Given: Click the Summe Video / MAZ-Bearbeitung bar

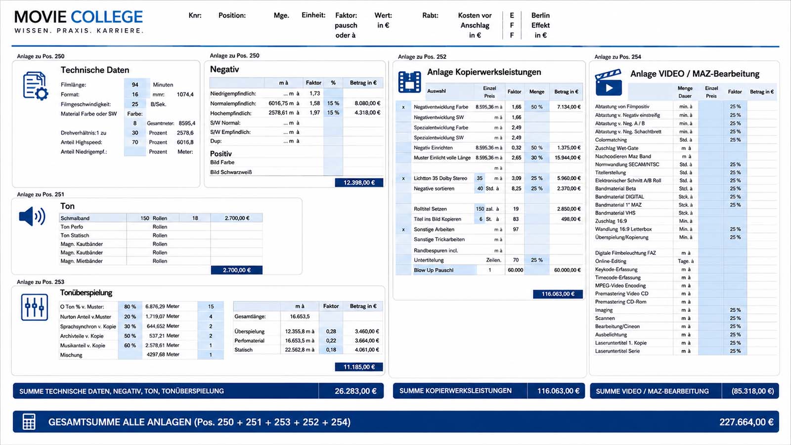Looking at the screenshot, I should click(684, 391).
